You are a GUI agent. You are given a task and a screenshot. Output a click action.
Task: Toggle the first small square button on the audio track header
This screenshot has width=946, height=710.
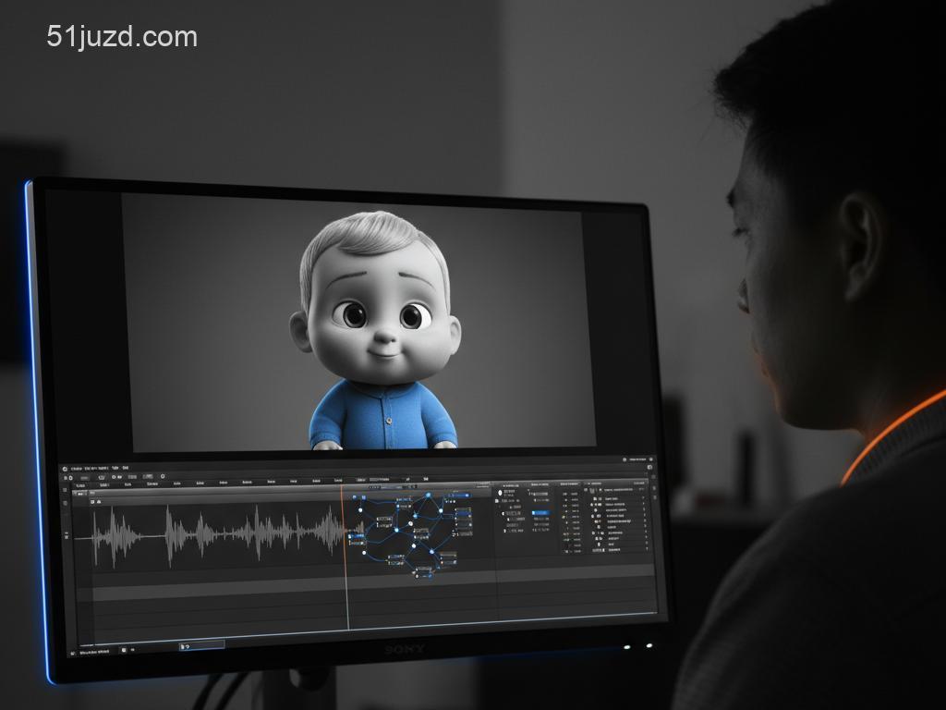(x=92, y=501)
